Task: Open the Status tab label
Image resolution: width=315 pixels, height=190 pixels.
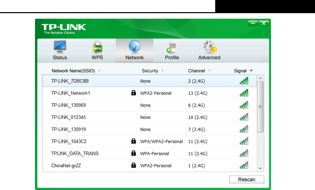Action: [x=60, y=57]
